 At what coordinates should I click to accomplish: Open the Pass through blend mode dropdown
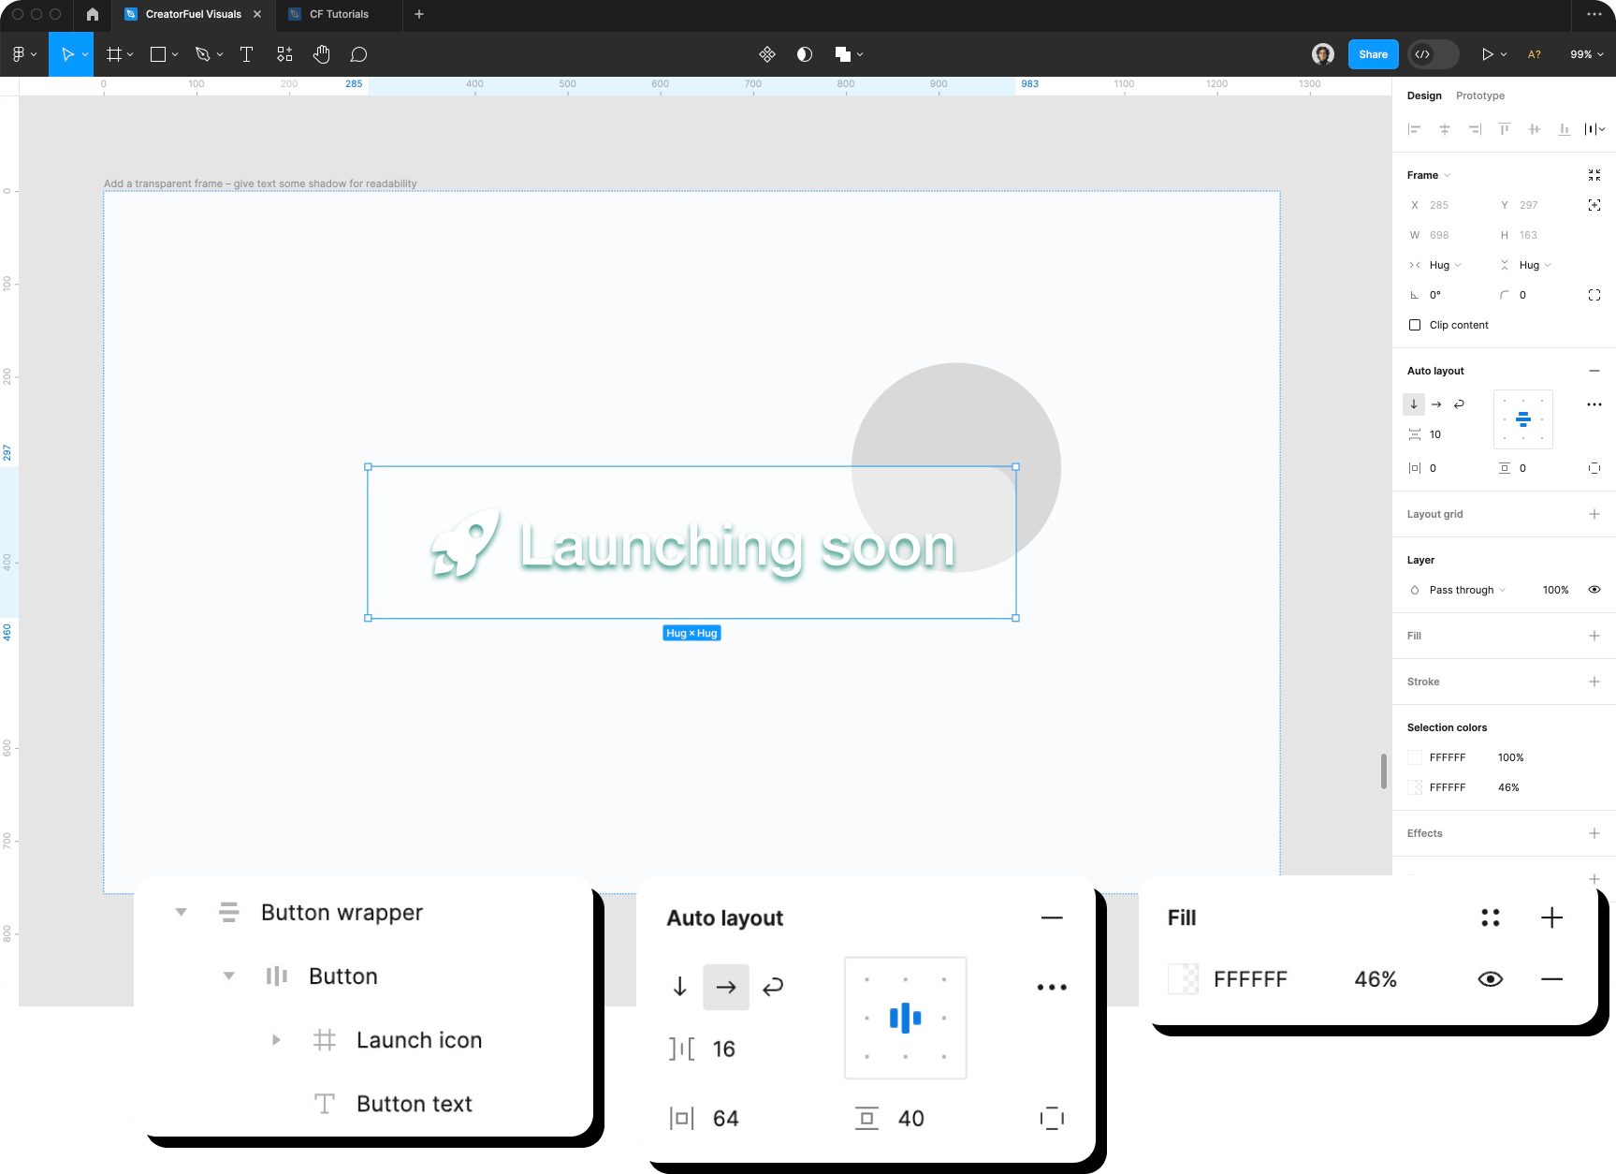[x=1464, y=590]
